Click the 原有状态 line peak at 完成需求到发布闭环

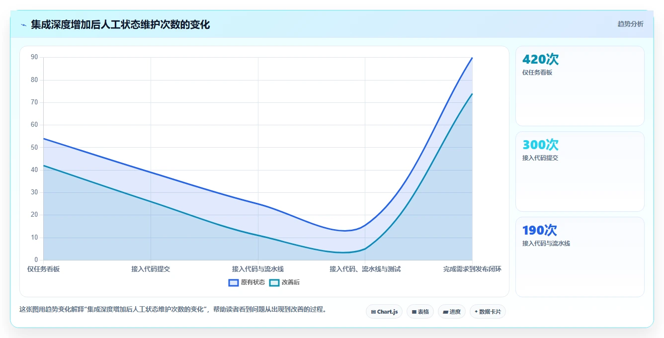click(472, 58)
